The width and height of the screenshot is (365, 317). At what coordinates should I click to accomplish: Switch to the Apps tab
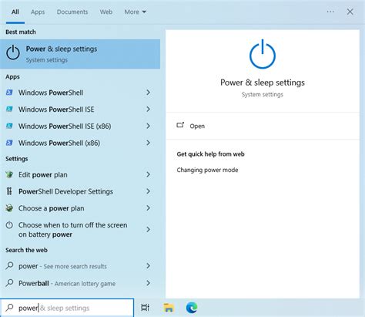[38, 12]
